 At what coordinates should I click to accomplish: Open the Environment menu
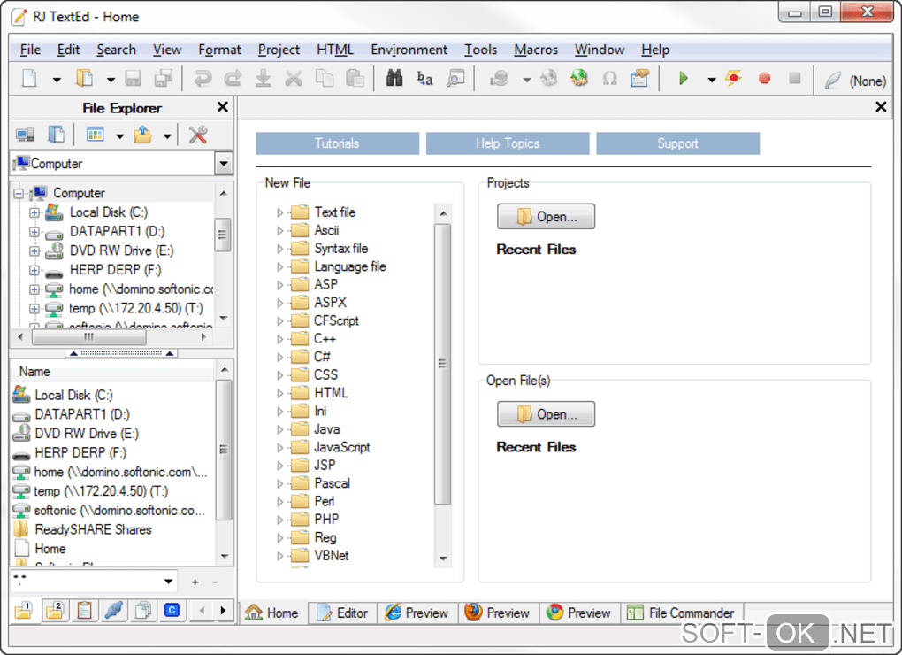coord(409,50)
